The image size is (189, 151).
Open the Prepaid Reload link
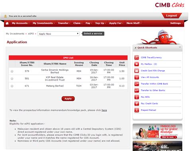tap(148, 110)
